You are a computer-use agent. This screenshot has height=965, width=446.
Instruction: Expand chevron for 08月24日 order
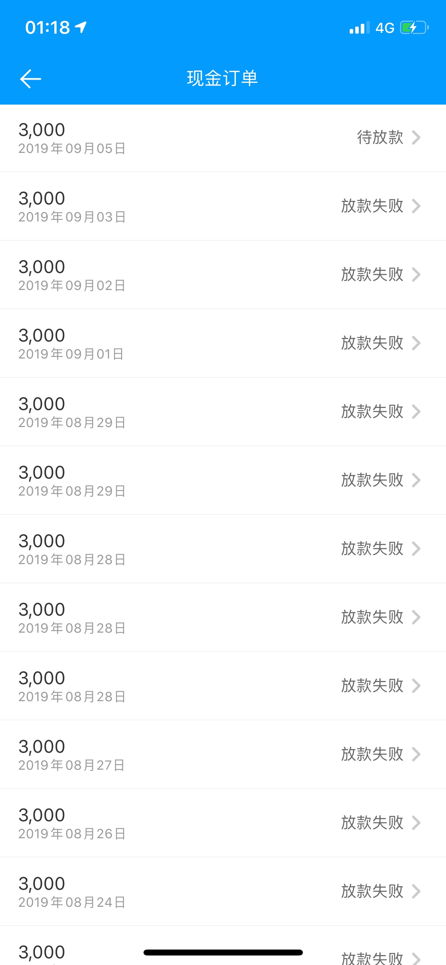[x=416, y=891]
